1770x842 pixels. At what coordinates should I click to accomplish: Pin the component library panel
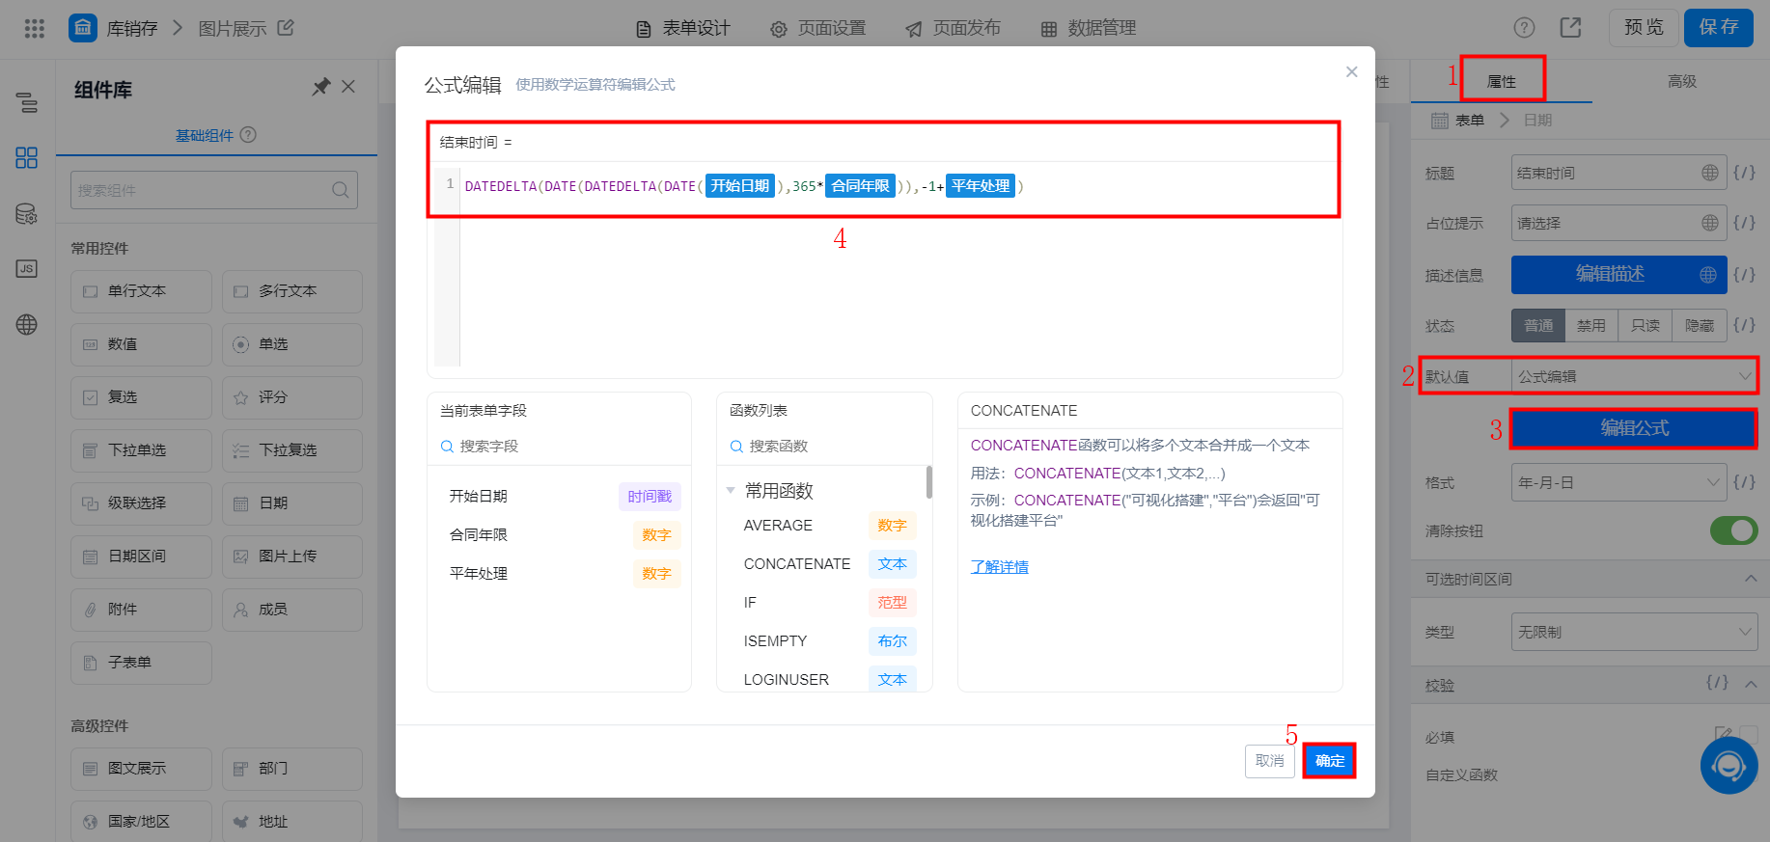321,87
